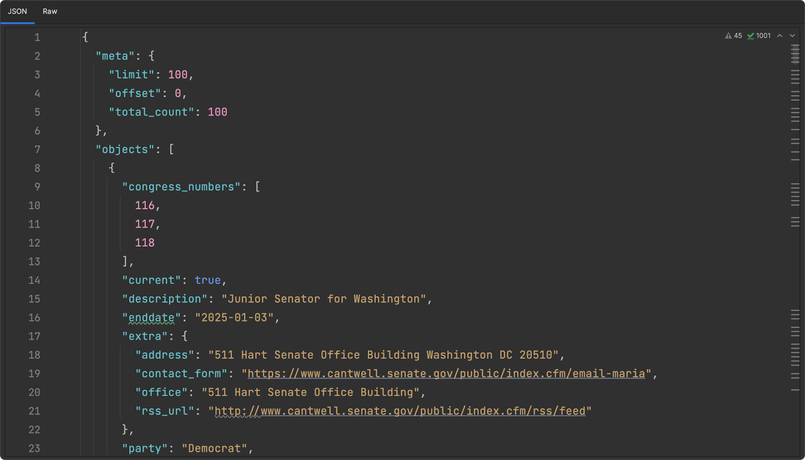Click the value 118 on line 12
The image size is (805, 460).
[x=144, y=243]
